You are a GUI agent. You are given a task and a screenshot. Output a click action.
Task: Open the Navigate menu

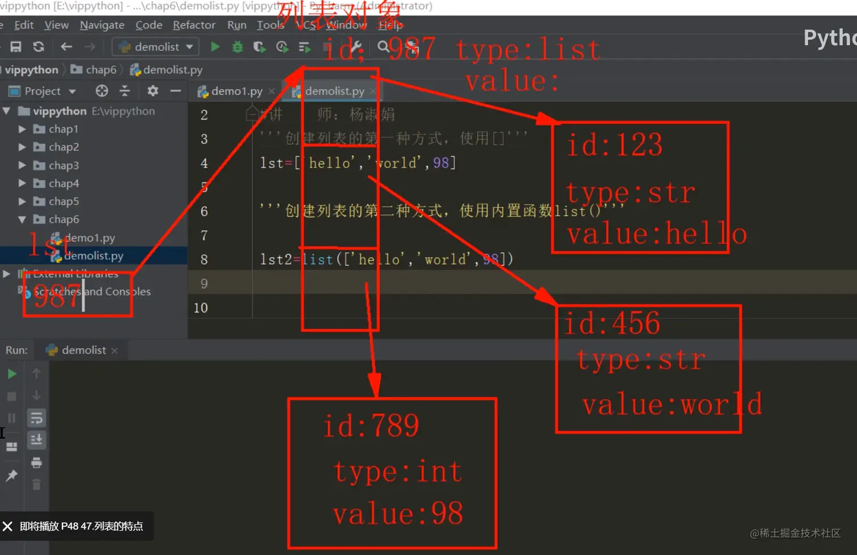(102, 25)
